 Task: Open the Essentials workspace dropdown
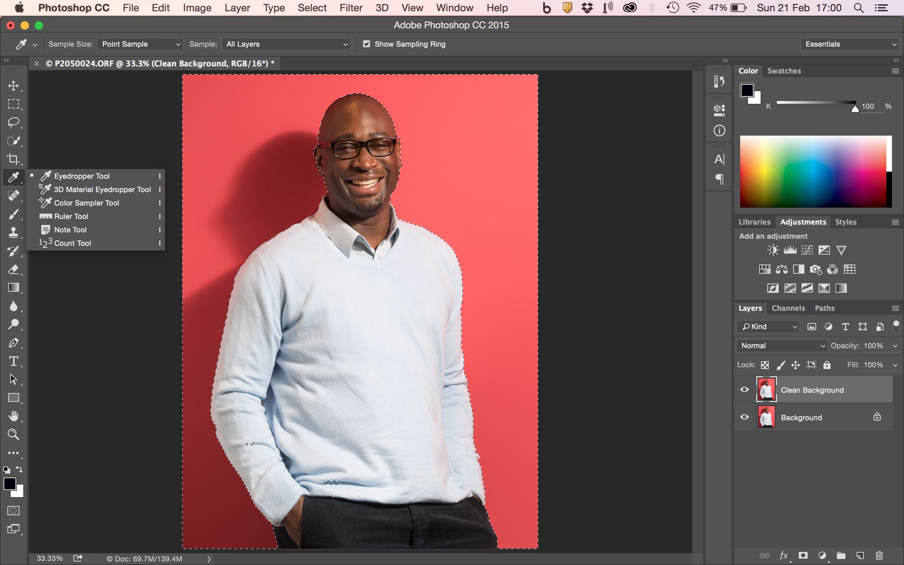(850, 44)
